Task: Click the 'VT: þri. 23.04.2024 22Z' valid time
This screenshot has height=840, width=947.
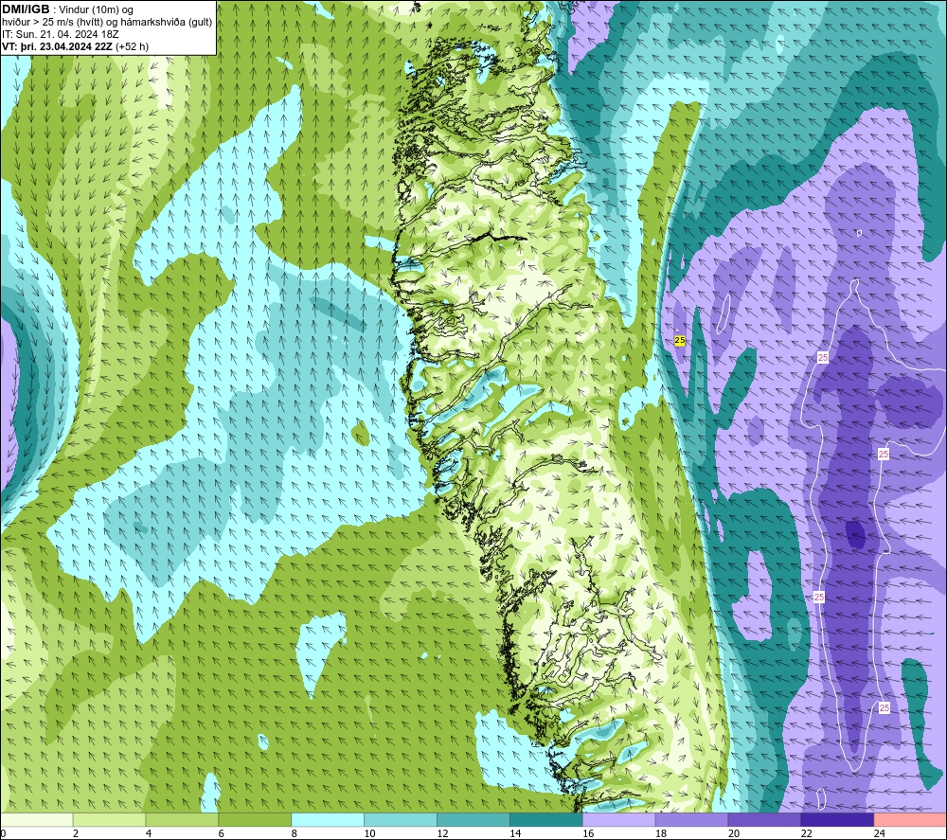Action: click(x=58, y=46)
